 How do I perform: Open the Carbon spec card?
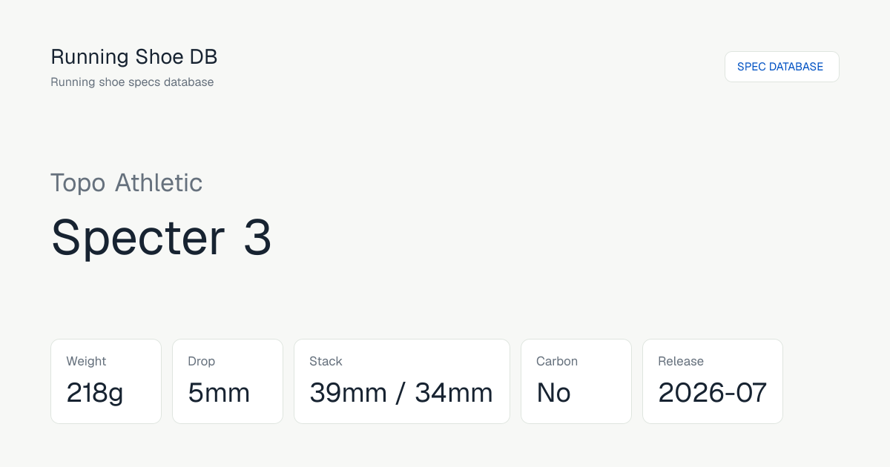576,381
